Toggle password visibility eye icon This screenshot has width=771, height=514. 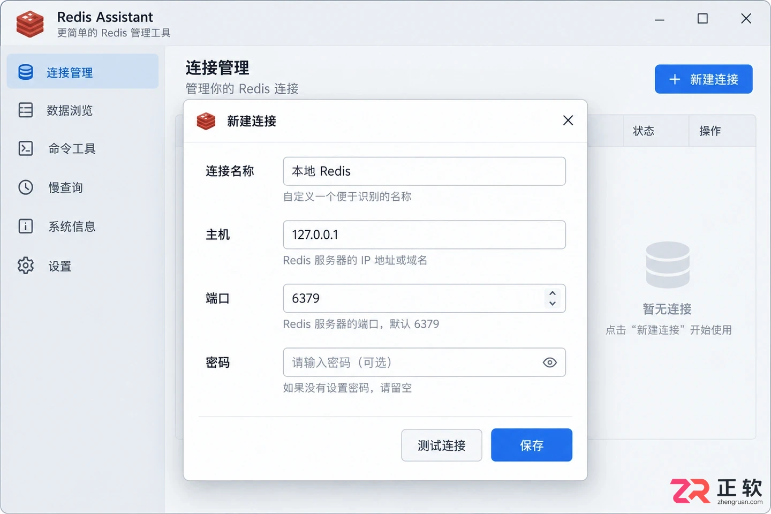(550, 362)
